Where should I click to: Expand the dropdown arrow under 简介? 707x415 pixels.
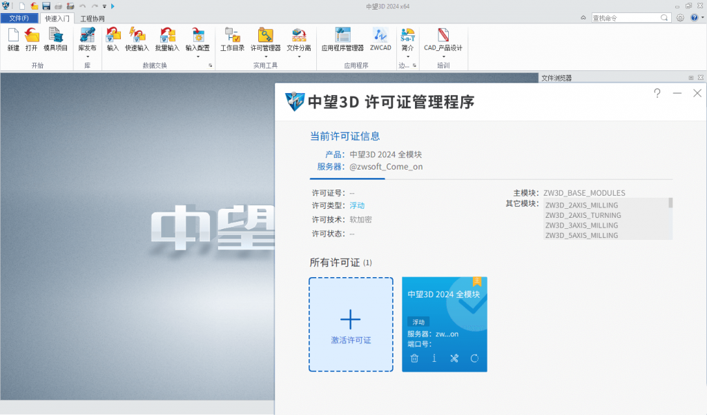(407, 57)
